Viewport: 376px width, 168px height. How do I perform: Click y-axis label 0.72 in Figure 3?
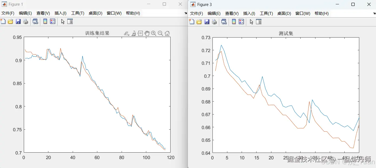[x=206, y=50]
